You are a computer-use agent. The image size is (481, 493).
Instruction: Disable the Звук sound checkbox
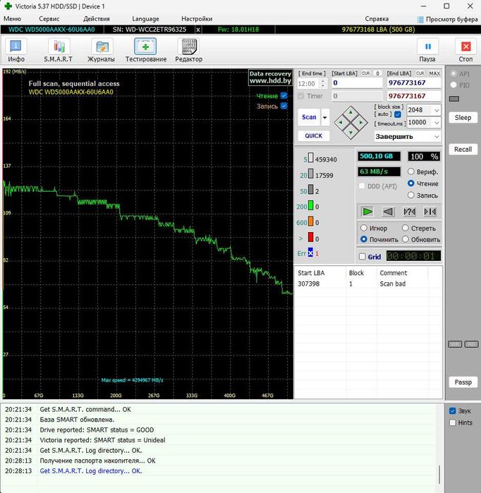(x=453, y=410)
